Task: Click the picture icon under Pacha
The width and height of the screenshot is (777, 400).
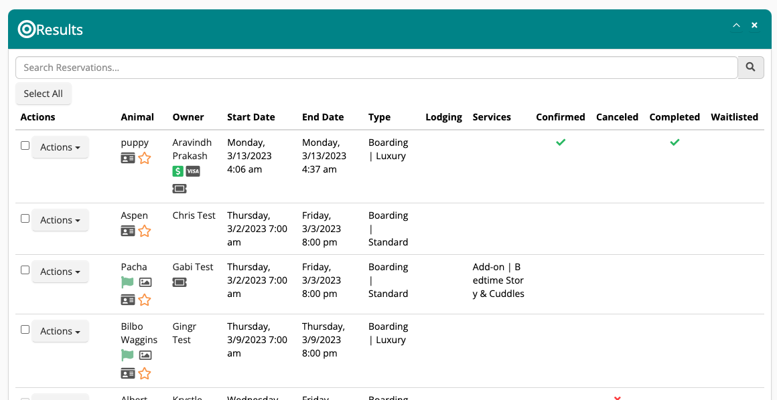Action: tap(145, 282)
